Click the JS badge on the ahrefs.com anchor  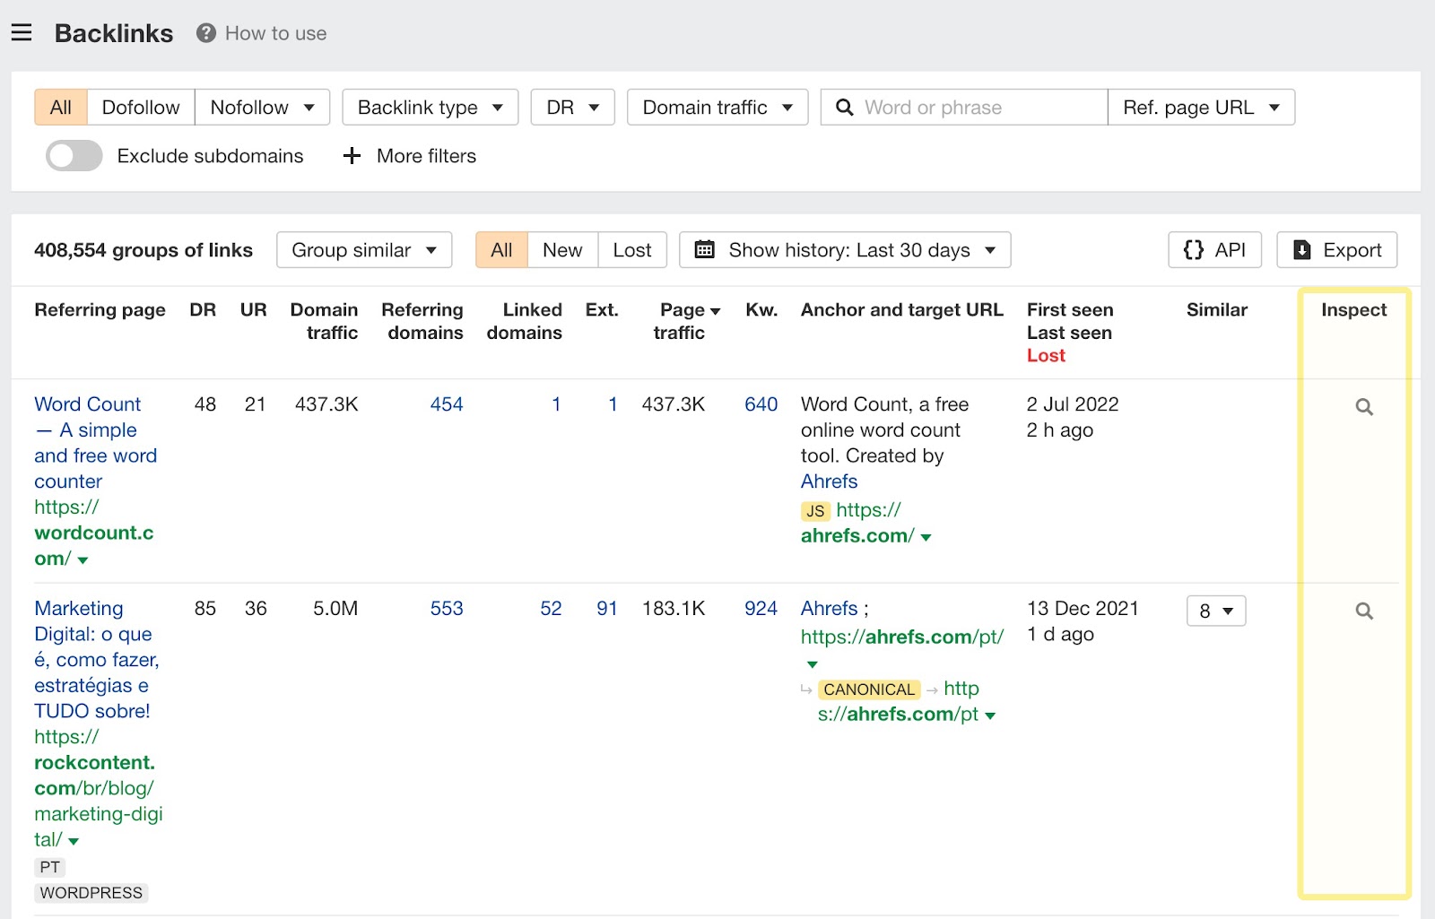point(814,511)
